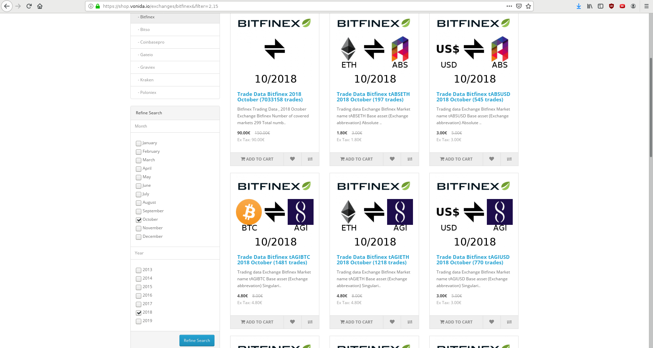This screenshot has height=348, width=653.
Task: Uncheck the October month filter
Action: (139, 220)
